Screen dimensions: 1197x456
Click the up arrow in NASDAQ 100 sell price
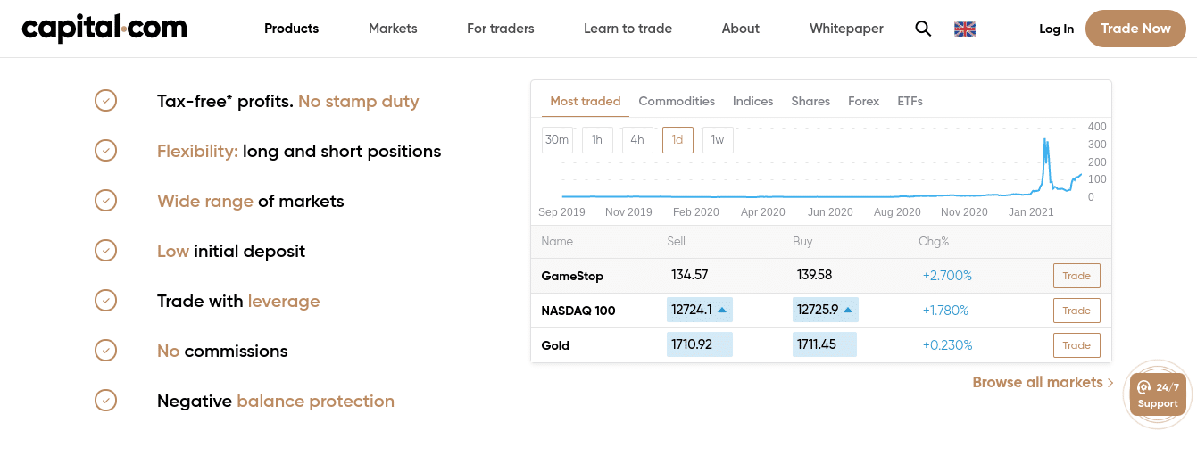click(x=722, y=311)
